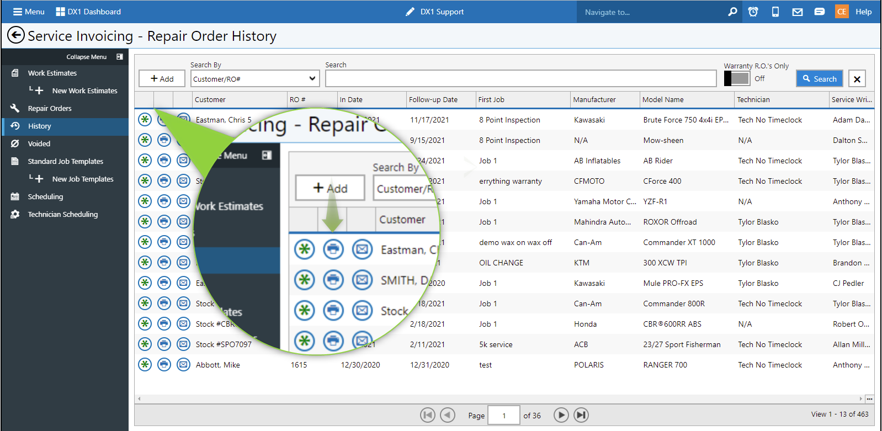Click green asterisk icon on Stock #SPO7097 row
Image resolution: width=882 pixels, height=431 pixels.
(x=145, y=344)
